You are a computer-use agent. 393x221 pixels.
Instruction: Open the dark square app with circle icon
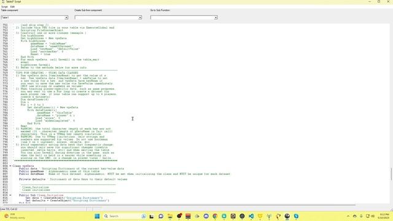pyautogui.click(x=233, y=216)
